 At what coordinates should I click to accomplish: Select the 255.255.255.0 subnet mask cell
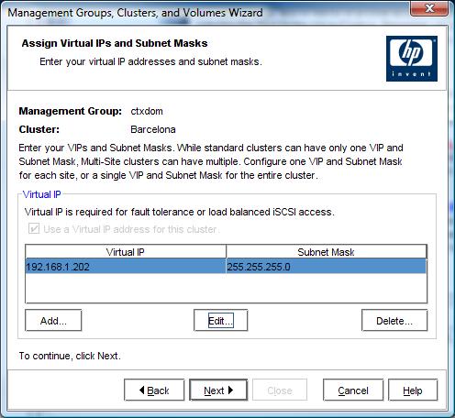tap(327, 267)
